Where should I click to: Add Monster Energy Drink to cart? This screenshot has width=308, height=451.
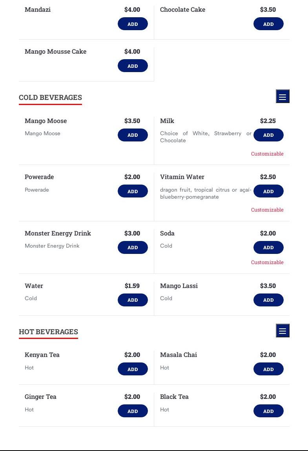coord(133,247)
